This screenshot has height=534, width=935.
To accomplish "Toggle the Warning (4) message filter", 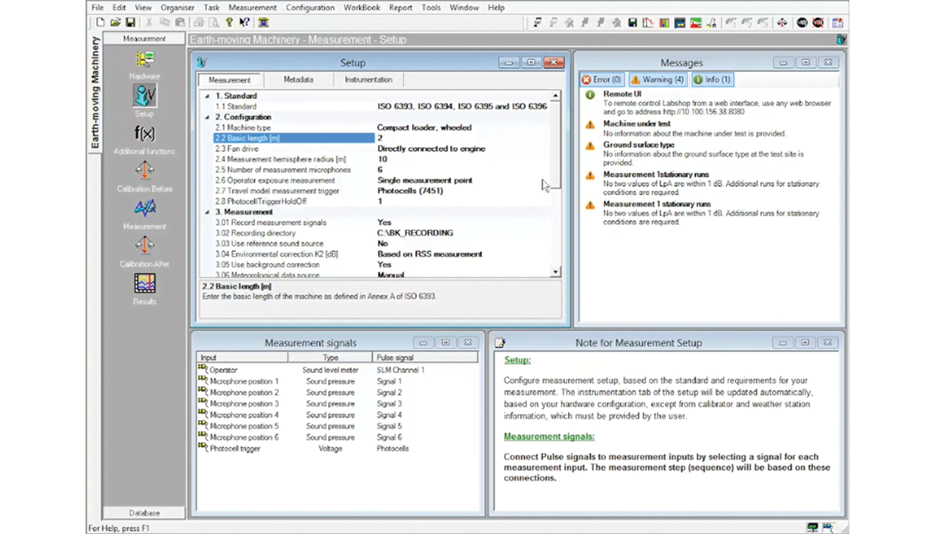I will pos(658,80).
